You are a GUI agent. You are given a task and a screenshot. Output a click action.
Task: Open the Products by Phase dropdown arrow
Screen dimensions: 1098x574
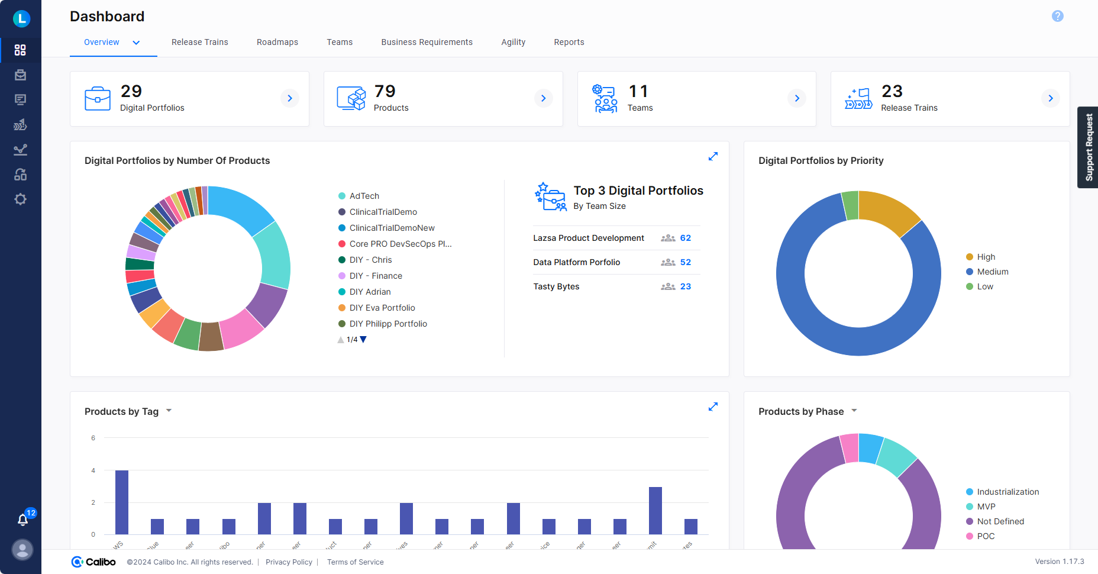pos(854,409)
